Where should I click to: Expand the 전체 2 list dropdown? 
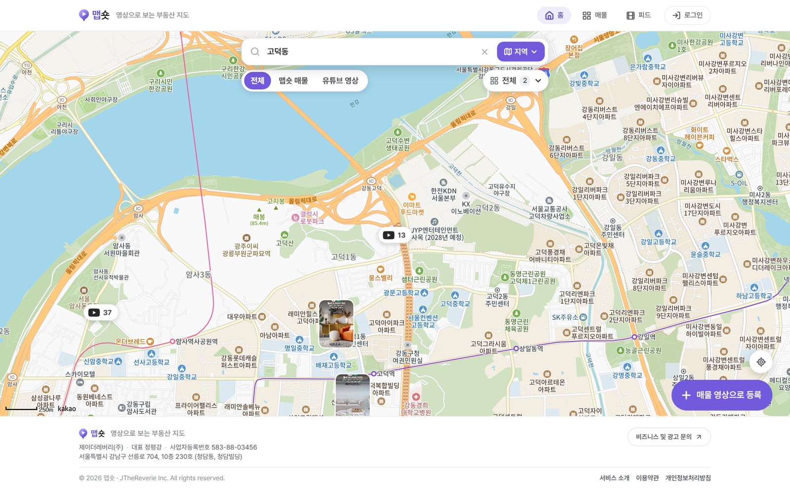tap(515, 81)
